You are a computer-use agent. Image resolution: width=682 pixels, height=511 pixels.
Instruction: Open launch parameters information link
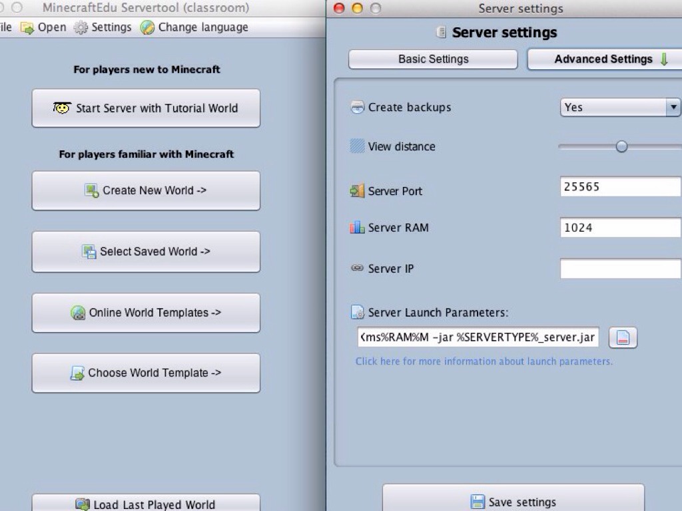(x=484, y=361)
